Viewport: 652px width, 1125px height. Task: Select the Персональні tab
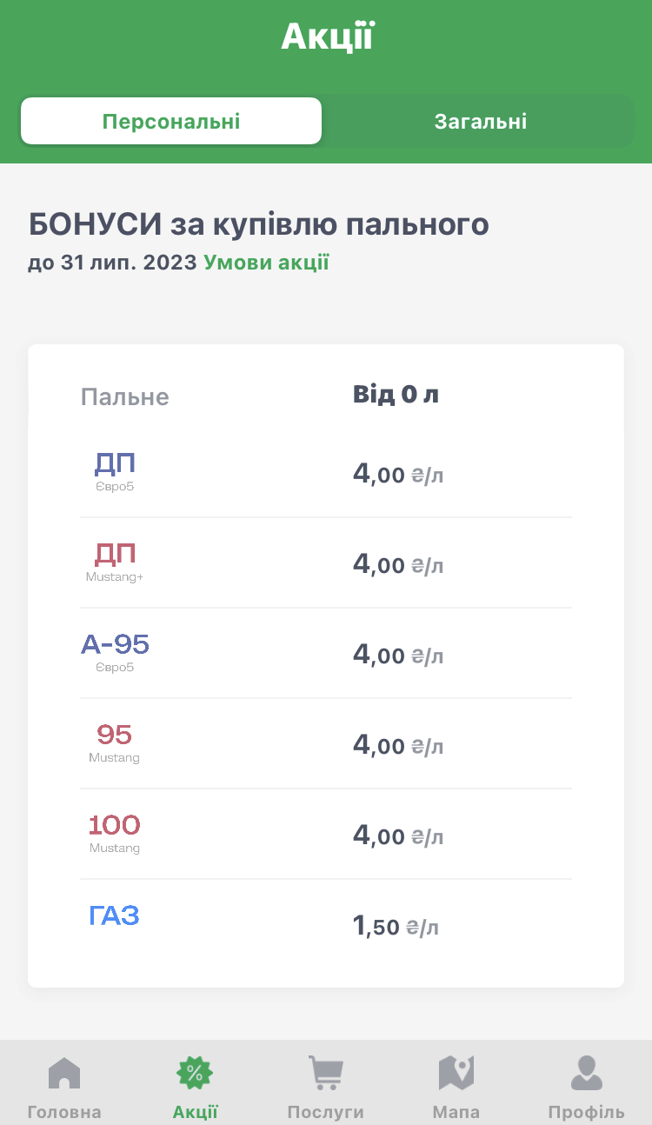pos(171,122)
